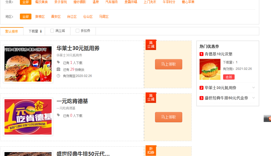Open the 一元吃肯德基 promo thumbnail

(28, 117)
